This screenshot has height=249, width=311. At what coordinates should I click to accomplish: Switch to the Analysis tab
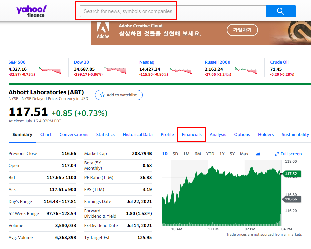(218, 135)
